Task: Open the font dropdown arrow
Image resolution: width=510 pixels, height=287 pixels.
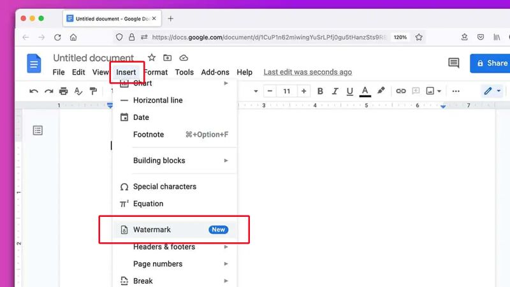Action: click(256, 91)
